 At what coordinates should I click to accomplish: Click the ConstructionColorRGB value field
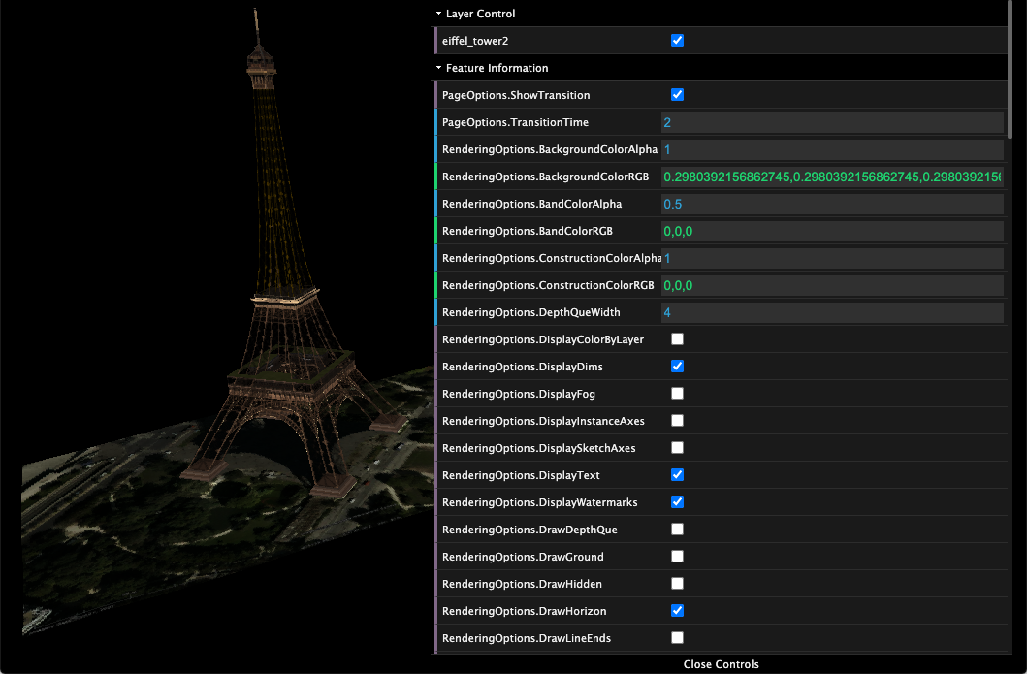coord(832,285)
